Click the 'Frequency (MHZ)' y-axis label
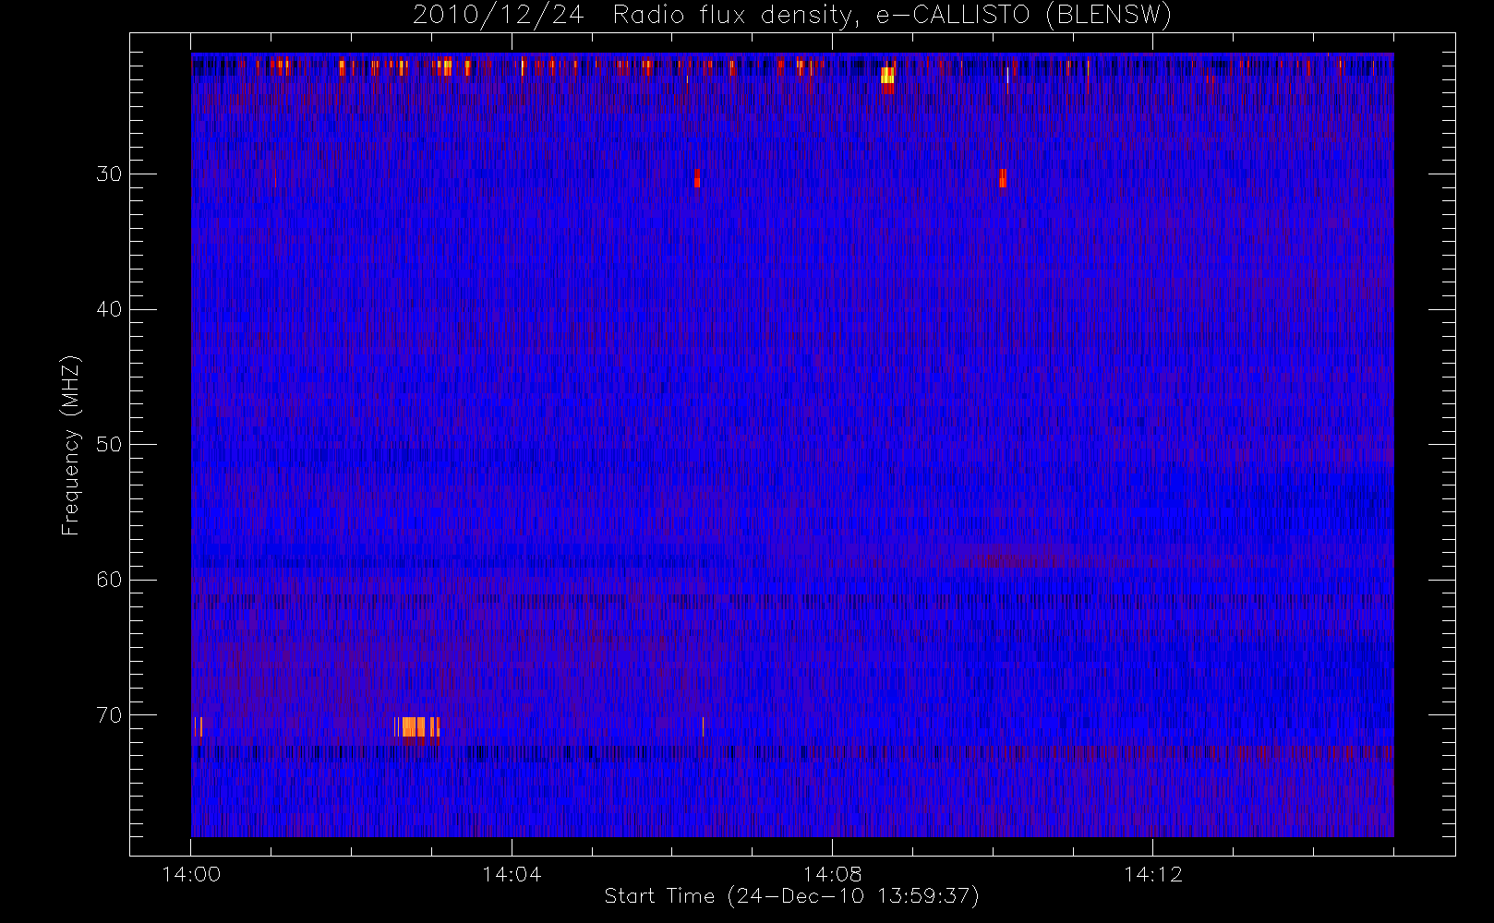This screenshot has height=923, width=1494. pyautogui.click(x=70, y=446)
